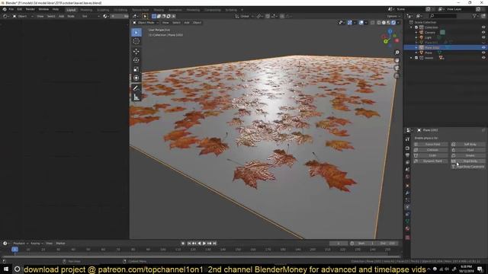The height and width of the screenshot is (274, 488).
Task: Select the Scale tool in viewport toolbar
Action: [136, 69]
